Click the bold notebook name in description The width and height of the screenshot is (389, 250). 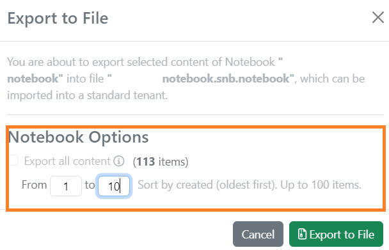click(x=35, y=79)
